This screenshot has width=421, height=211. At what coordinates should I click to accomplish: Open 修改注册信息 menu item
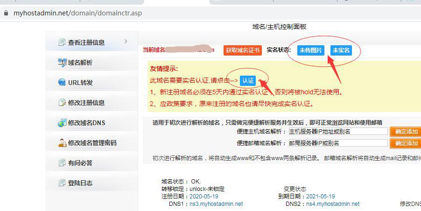point(91,101)
